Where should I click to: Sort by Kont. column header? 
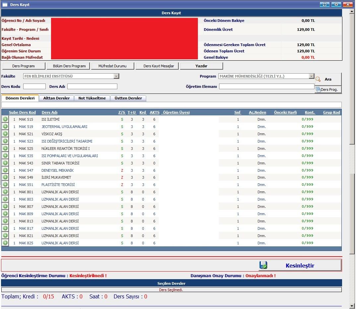click(310, 112)
